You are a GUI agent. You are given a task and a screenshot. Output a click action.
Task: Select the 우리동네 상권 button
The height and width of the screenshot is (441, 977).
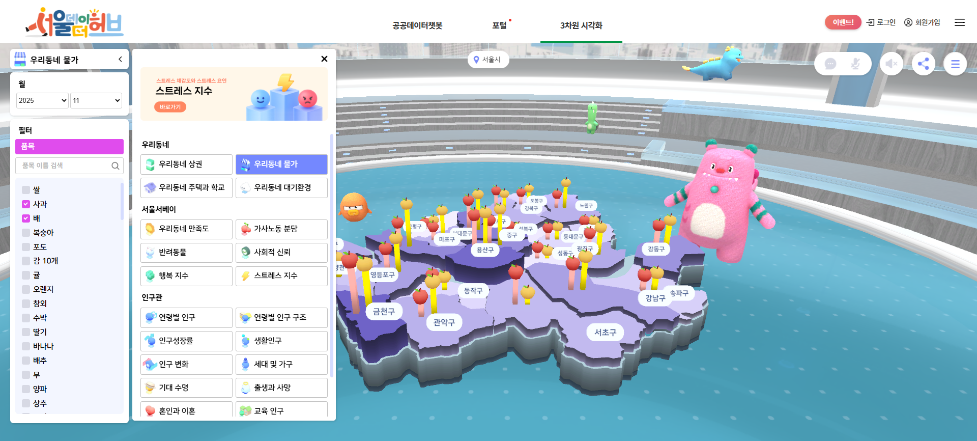(x=186, y=164)
